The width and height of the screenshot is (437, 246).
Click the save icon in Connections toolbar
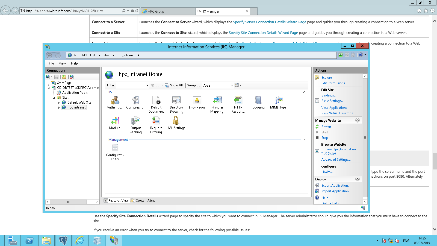tap(56, 77)
